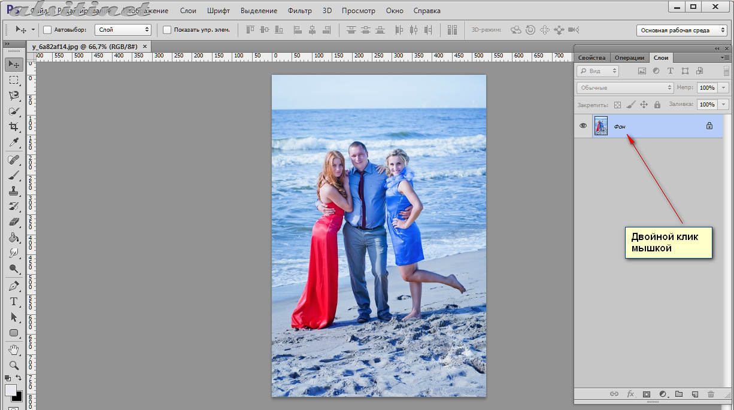Screen dimensions: 734x410
Task: Click the Add layer style fx icon
Action: tap(630, 394)
